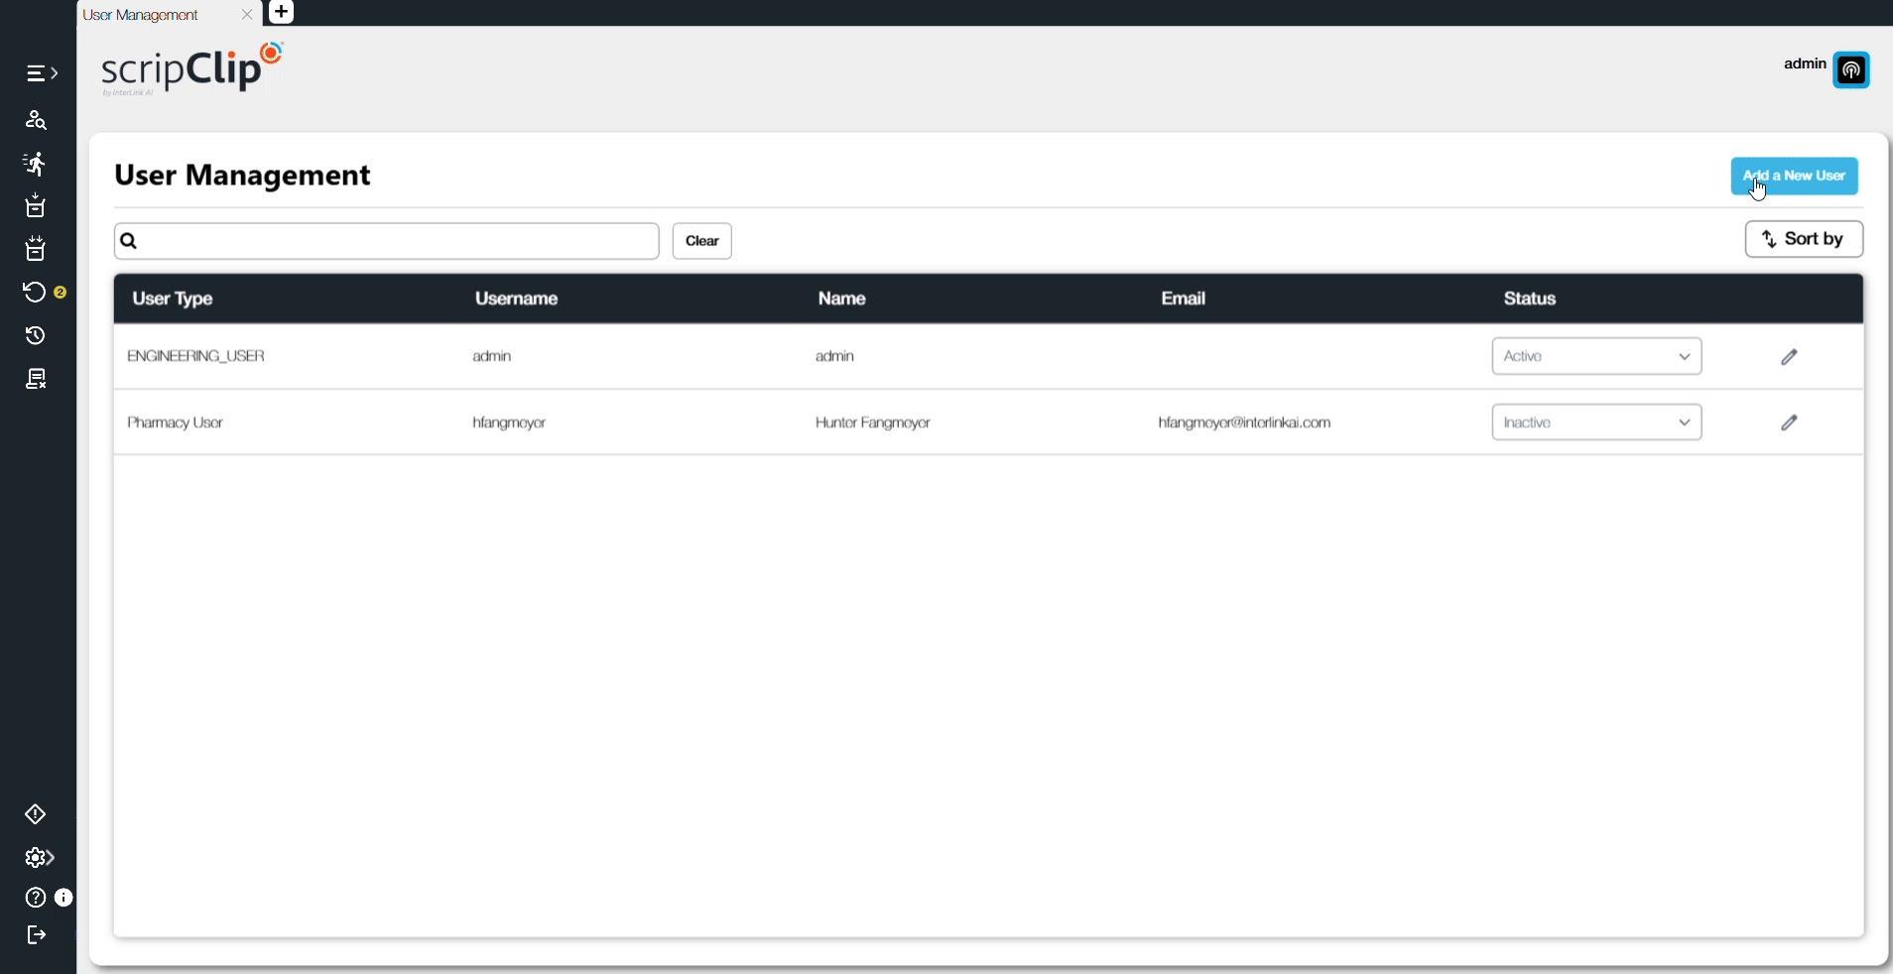The width and height of the screenshot is (1893, 974).
Task: Open hfangmeyer's Inactive status dropdown
Action: [x=1596, y=422]
